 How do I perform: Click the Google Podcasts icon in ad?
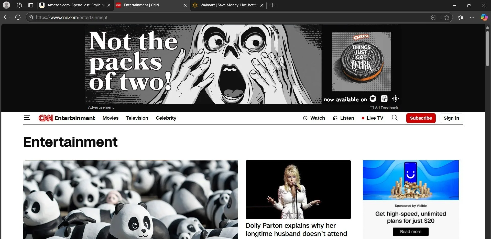click(395, 99)
